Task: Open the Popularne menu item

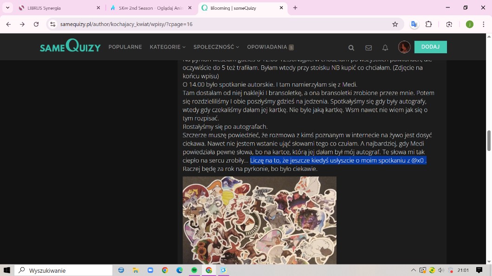Action: pos(125,47)
